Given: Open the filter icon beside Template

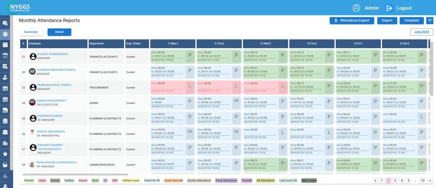Looking at the screenshot, I should pyautogui.click(x=430, y=21).
